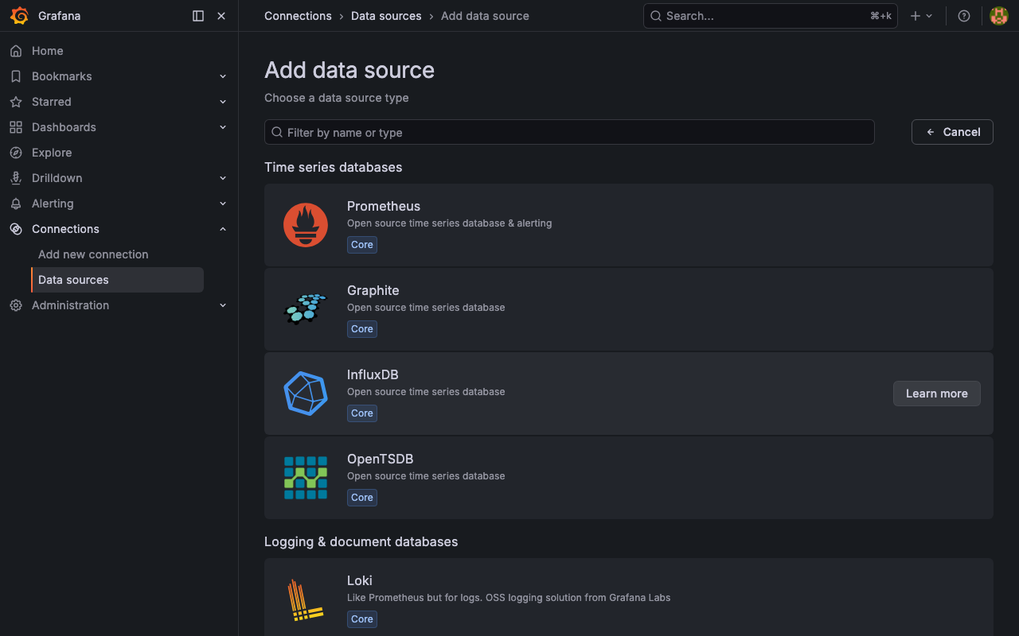Click the Prometheus description text

(450, 223)
